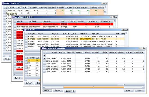The height and width of the screenshot is (97, 149).
Task: Click 客户名称 column header in 流程卡追踪
Action: tap(32, 34)
